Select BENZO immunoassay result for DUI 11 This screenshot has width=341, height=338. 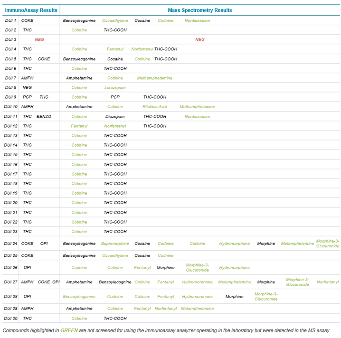point(44,116)
